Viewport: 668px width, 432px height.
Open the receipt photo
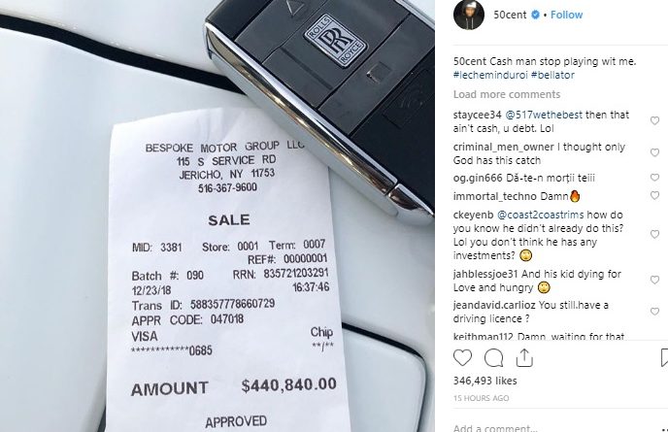pyautogui.click(x=217, y=216)
